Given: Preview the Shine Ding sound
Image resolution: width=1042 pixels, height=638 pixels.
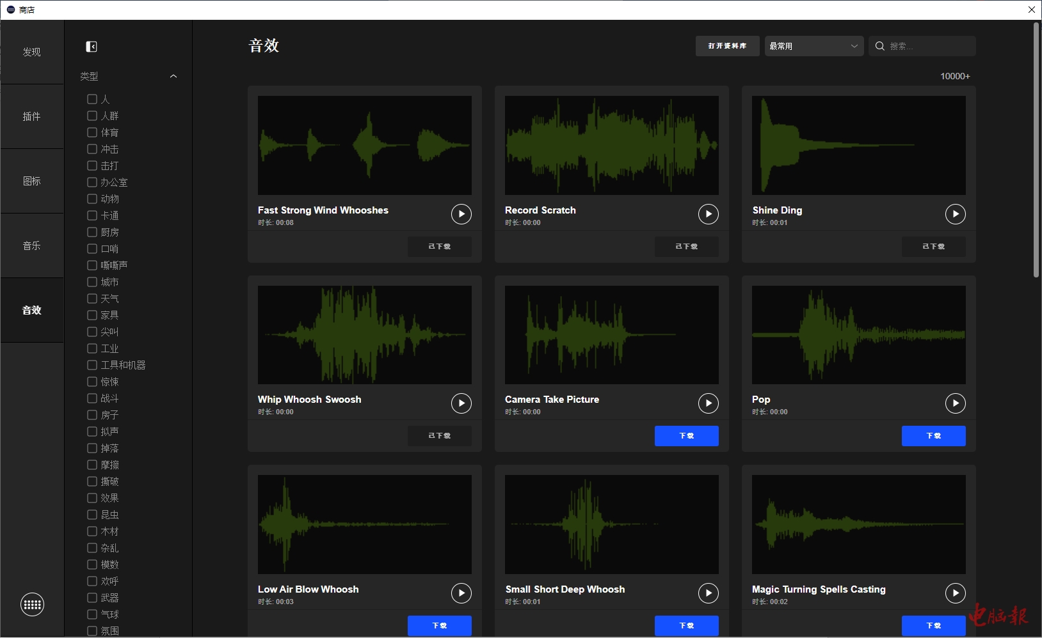Looking at the screenshot, I should coord(955,214).
